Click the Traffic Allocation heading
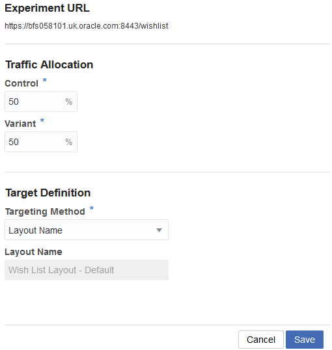Viewport: 332px width, 350px height. pos(49,65)
